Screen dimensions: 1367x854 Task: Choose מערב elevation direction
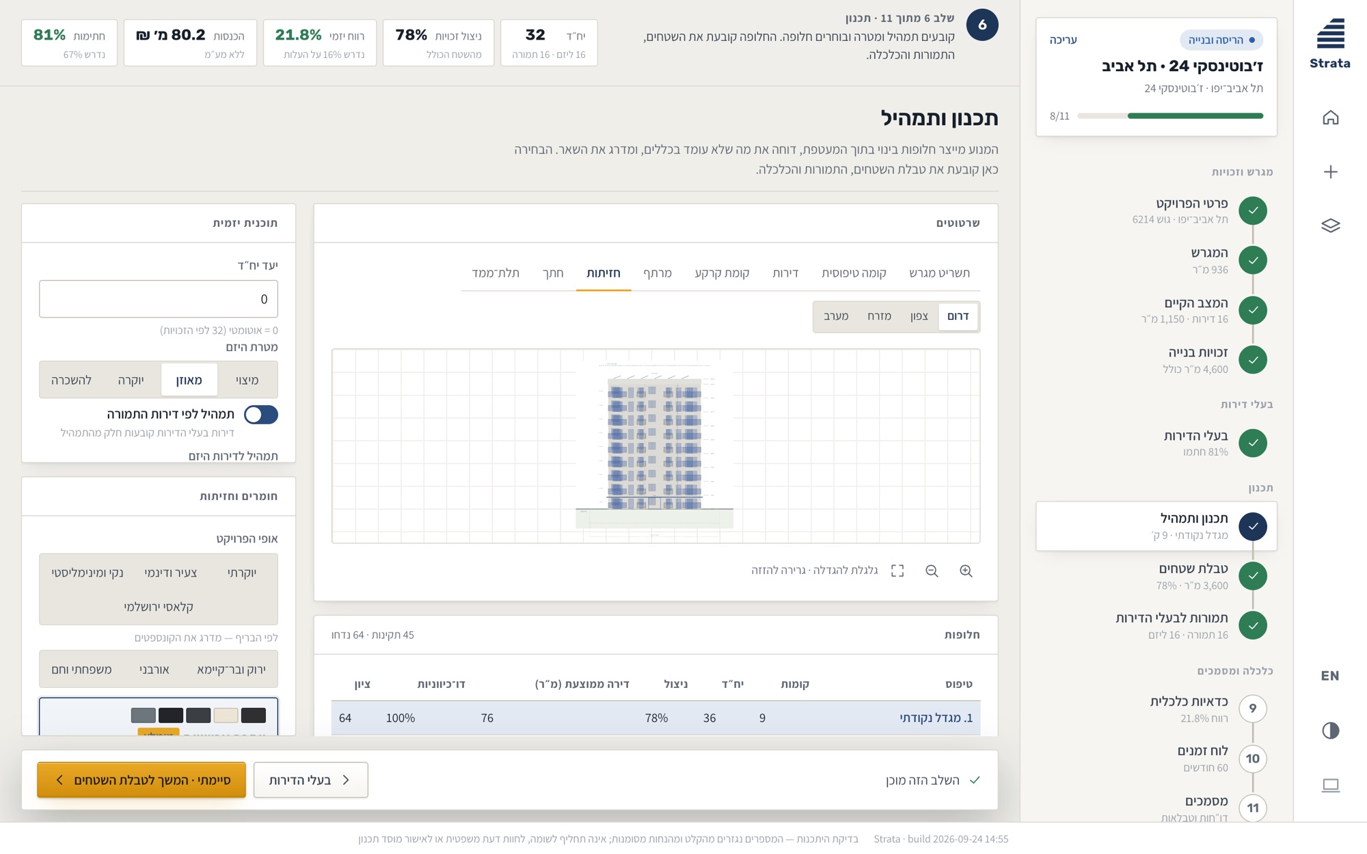(836, 316)
